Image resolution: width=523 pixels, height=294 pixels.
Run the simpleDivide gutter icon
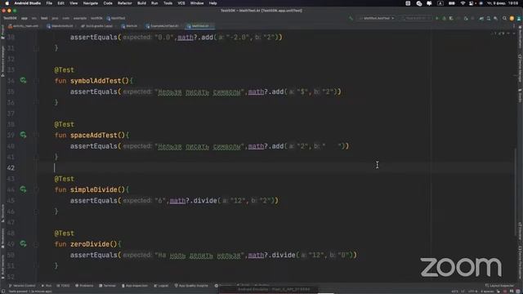click(23, 189)
